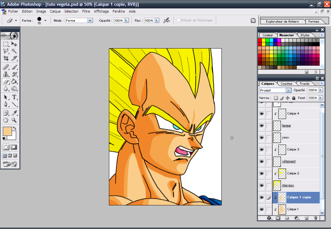The height and width of the screenshot is (229, 331).
Task: Select the Zoom tool
Action: pyautogui.click(x=14, y=120)
